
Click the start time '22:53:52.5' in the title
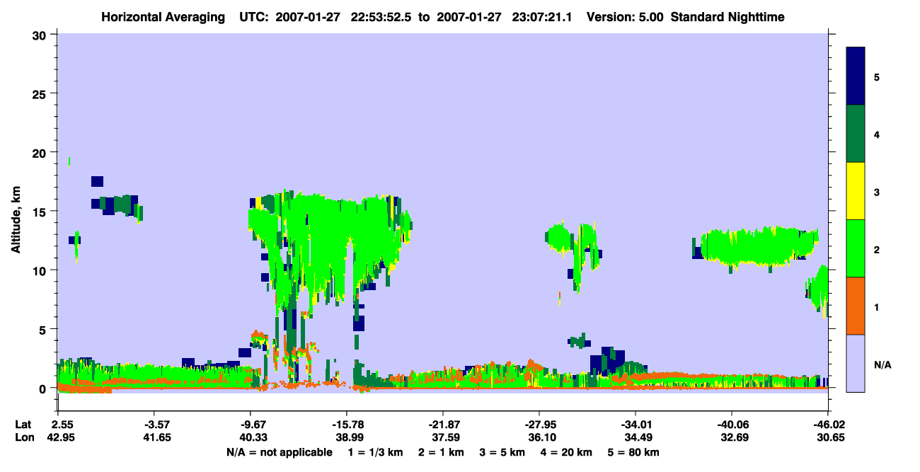tap(381, 17)
